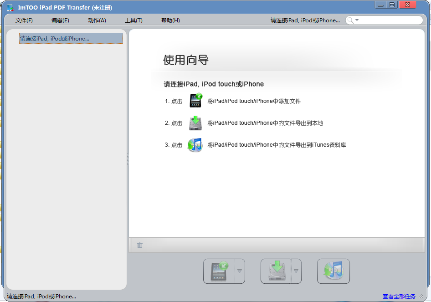Open the 文件(F) menu
Viewport: 431px width, 302px height.
click(x=24, y=20)
